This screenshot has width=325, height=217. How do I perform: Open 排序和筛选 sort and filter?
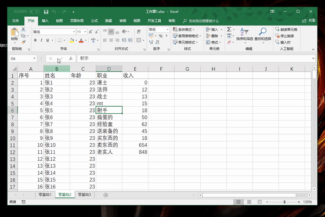(x=244, y=35)
